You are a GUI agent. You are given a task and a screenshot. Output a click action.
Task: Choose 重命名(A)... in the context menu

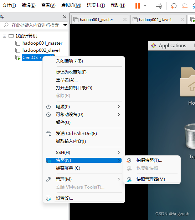84,80
